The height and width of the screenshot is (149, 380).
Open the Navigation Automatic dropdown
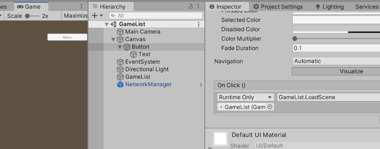point(336,61)
